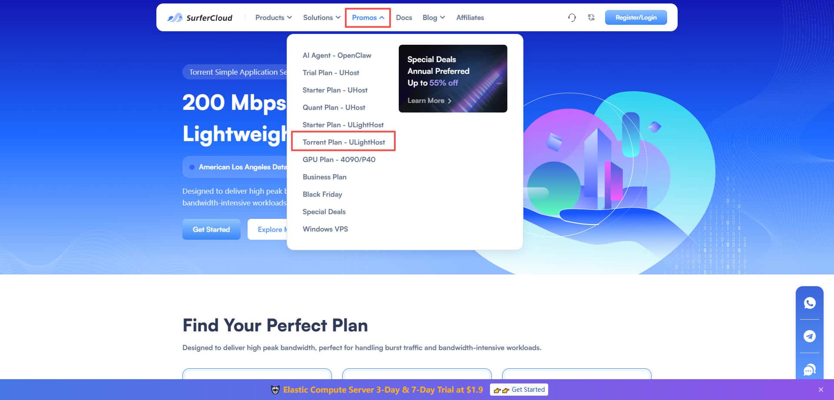The image size is (834, 400).
Task: Select Black Friday in the Promos menu
Action: point(322,194)
